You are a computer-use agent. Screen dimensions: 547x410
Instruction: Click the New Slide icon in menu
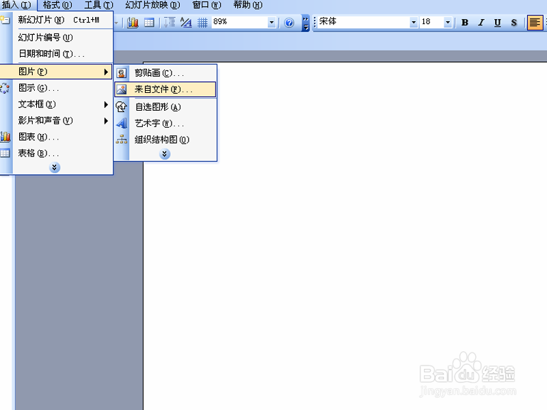click(x=5, y=20)
